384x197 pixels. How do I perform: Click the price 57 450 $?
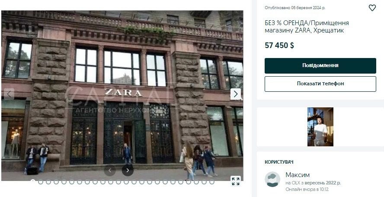click(x=279, y=45)
